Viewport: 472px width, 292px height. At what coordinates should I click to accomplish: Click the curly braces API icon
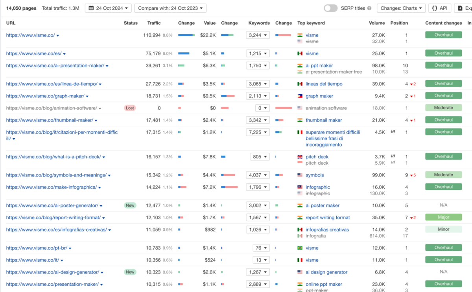point(434,8)
